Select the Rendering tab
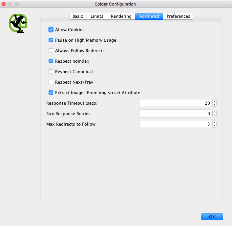This screenshot has width=232, height=226. (121, 16)
